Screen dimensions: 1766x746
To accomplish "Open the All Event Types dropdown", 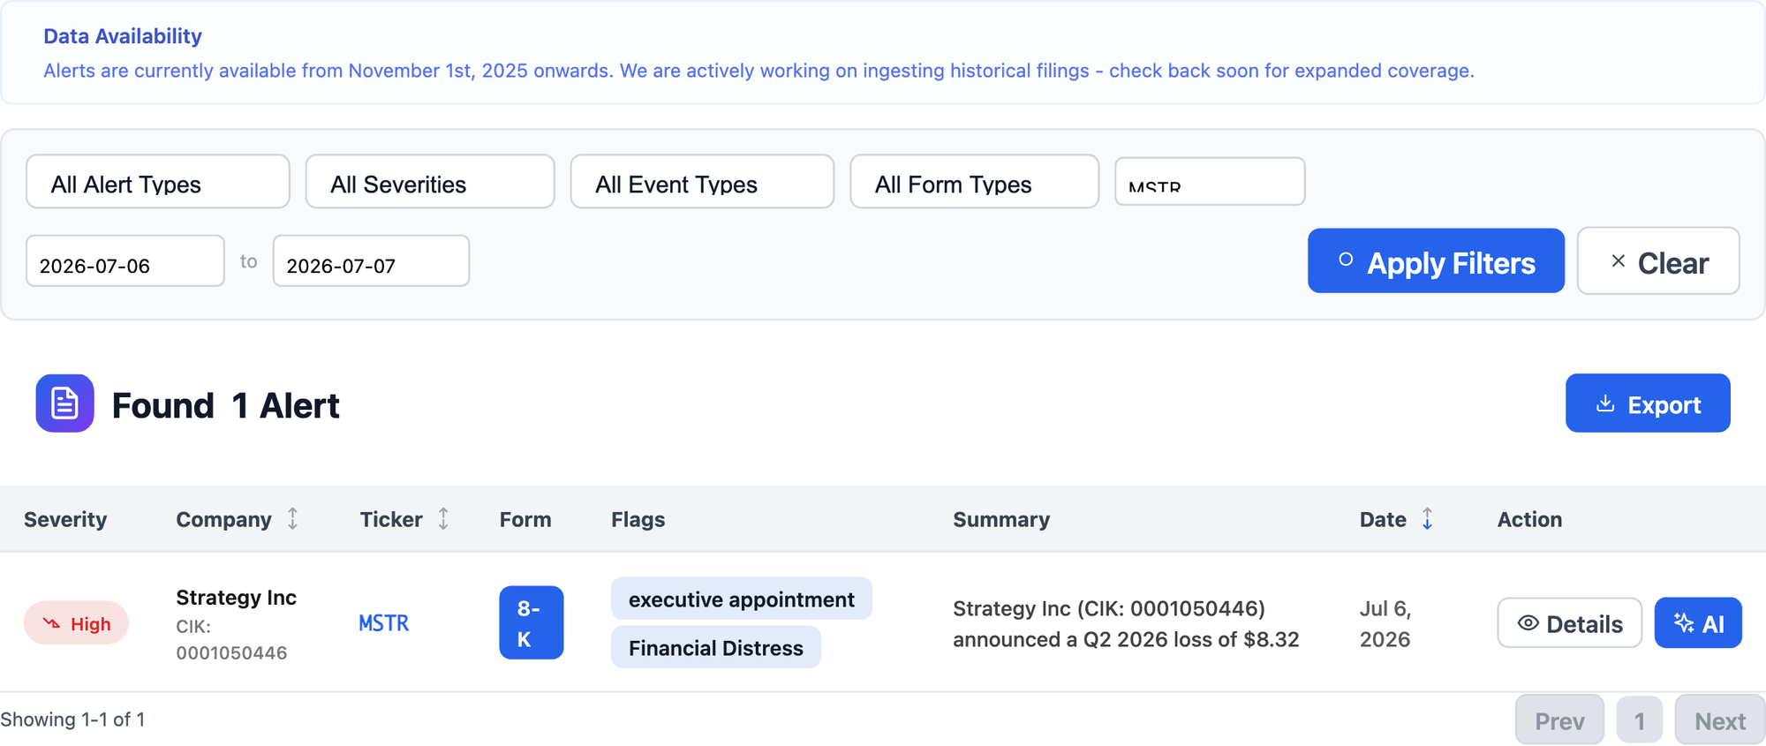I will point(702,182).
